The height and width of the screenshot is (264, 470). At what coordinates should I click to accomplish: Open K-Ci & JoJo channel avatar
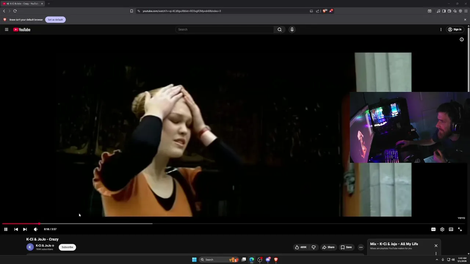click(x=30, y=247)
